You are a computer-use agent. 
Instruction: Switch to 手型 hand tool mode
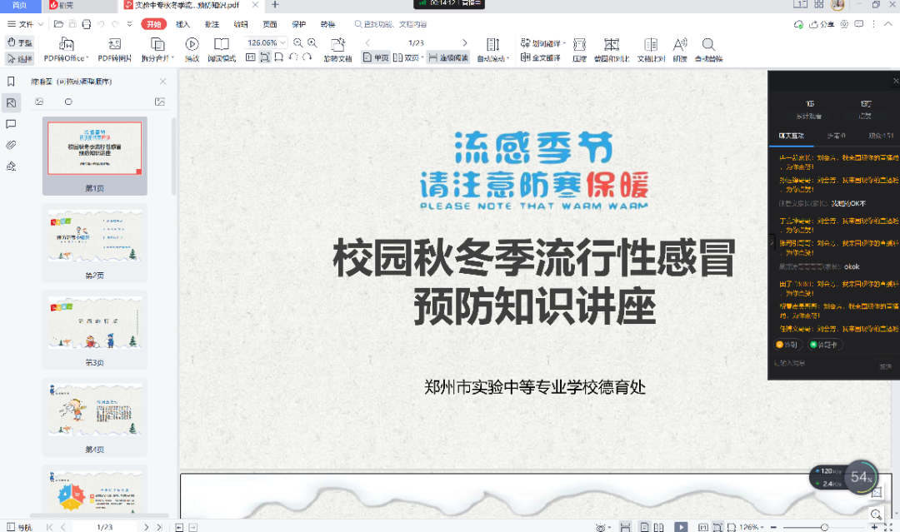point(20,42)
